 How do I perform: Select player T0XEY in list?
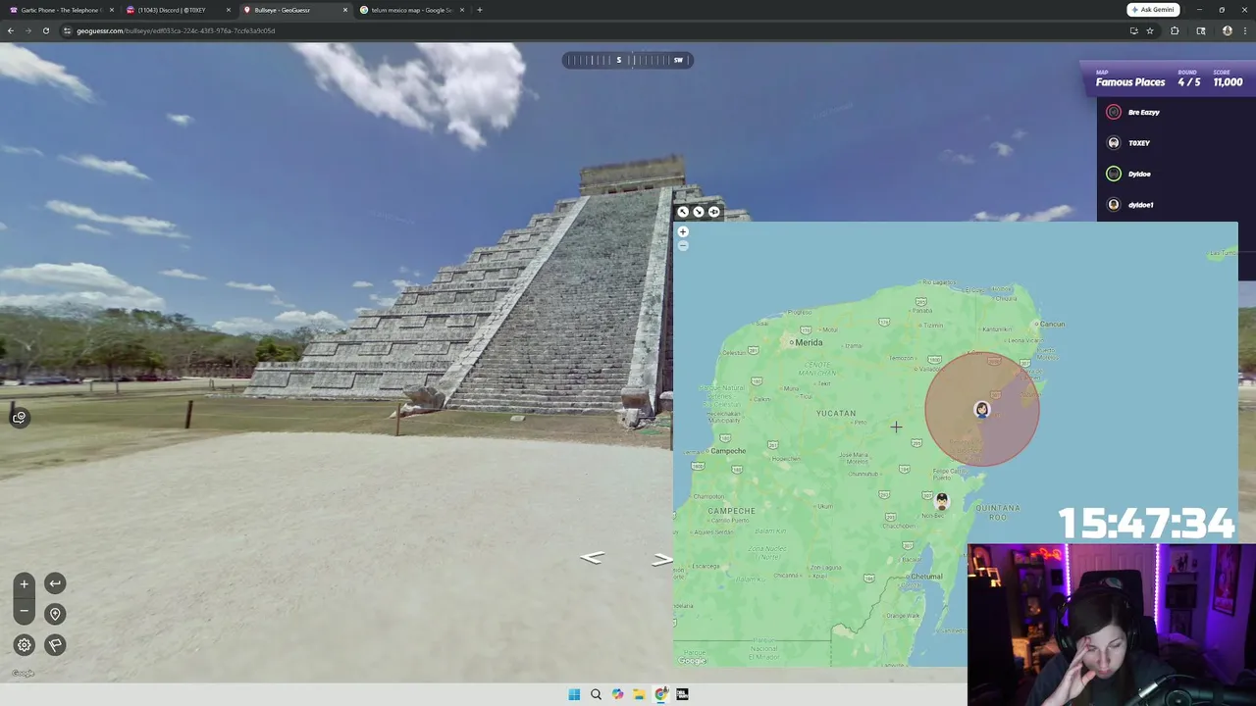point(1138,143)
